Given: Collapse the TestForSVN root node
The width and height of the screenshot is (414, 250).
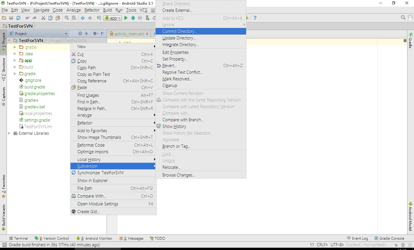Looking at the screenshot, I should click(9, 40).
